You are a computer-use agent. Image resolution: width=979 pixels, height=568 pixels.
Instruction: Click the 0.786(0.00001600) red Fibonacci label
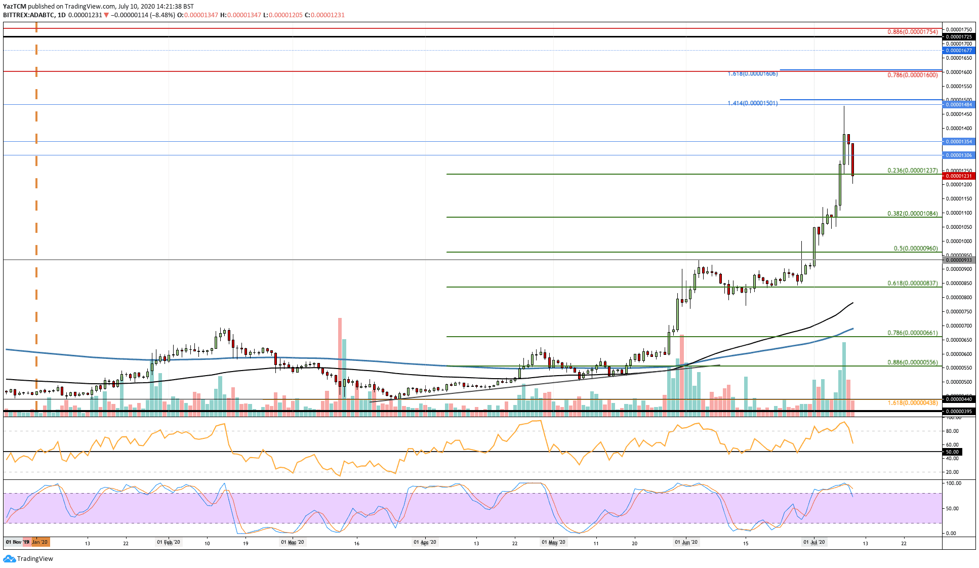coord(913,75)
